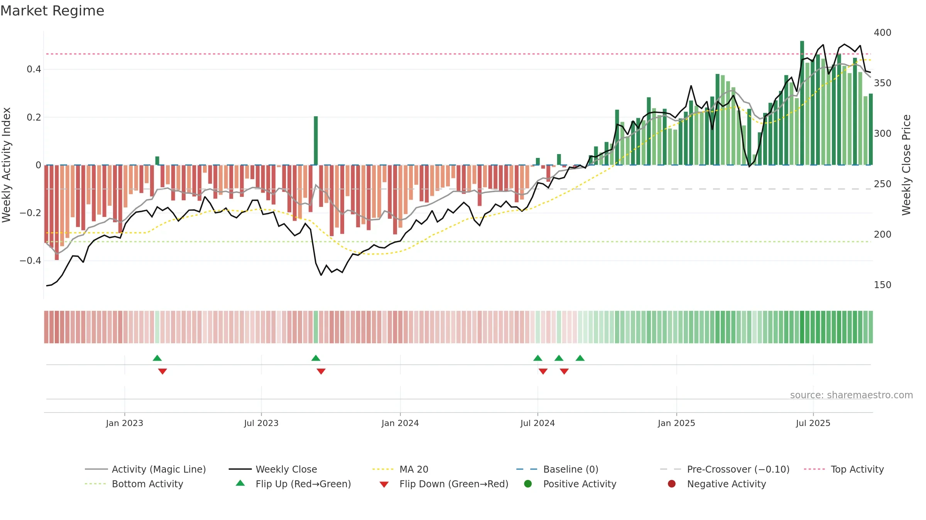Click the Weekly Activity Index axis title
Image resolution: width=926 pixels, height=520 pixels.
tap(7, 165)
